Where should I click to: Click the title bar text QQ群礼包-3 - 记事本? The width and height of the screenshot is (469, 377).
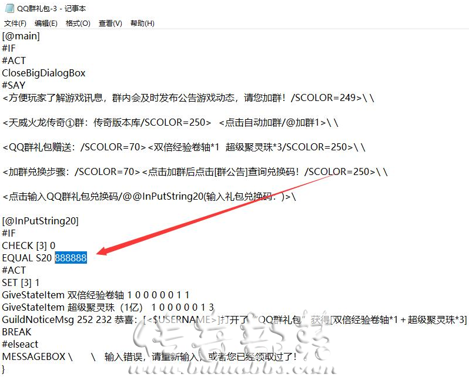pos(52,8)
